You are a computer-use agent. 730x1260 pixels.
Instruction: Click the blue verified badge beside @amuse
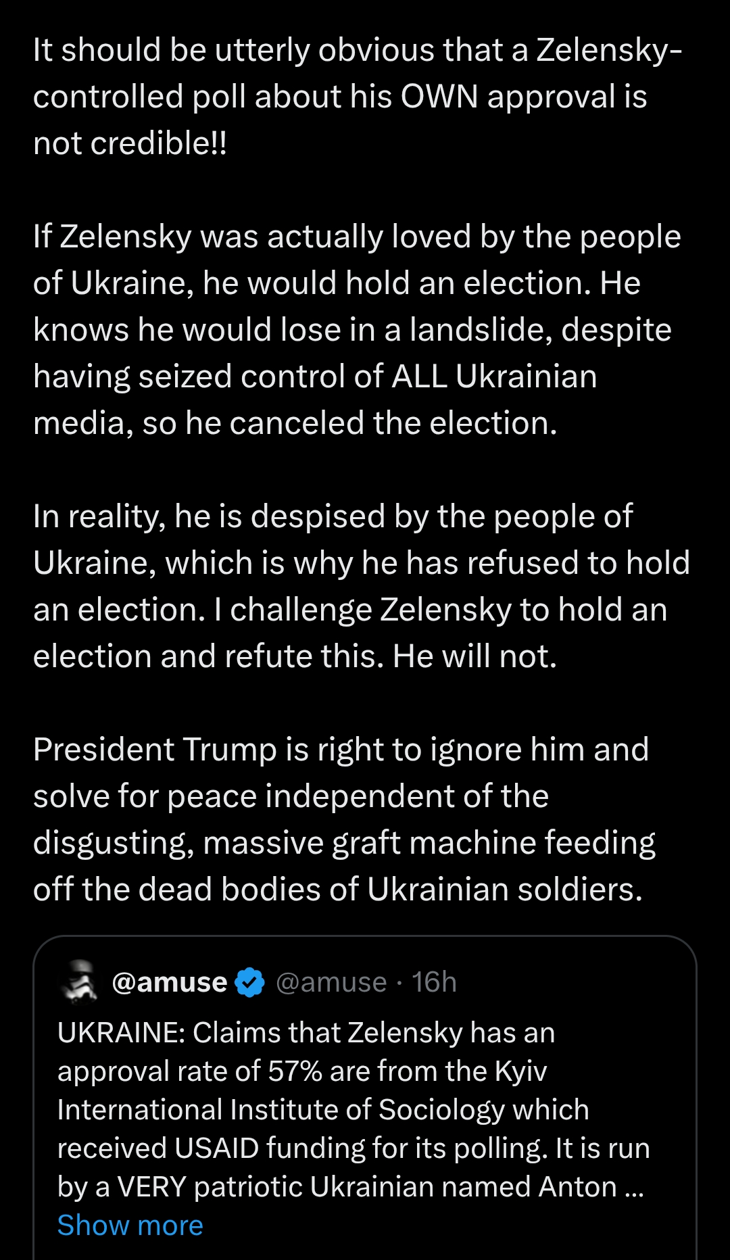(x=249, y=982)
